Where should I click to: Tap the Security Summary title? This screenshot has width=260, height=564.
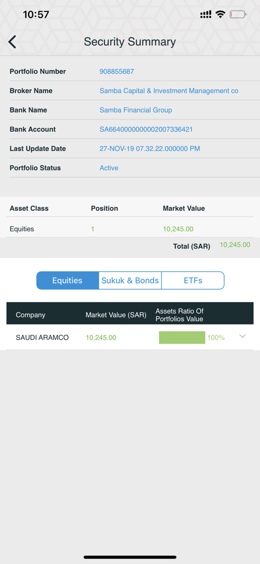click(x=130, y=42)
